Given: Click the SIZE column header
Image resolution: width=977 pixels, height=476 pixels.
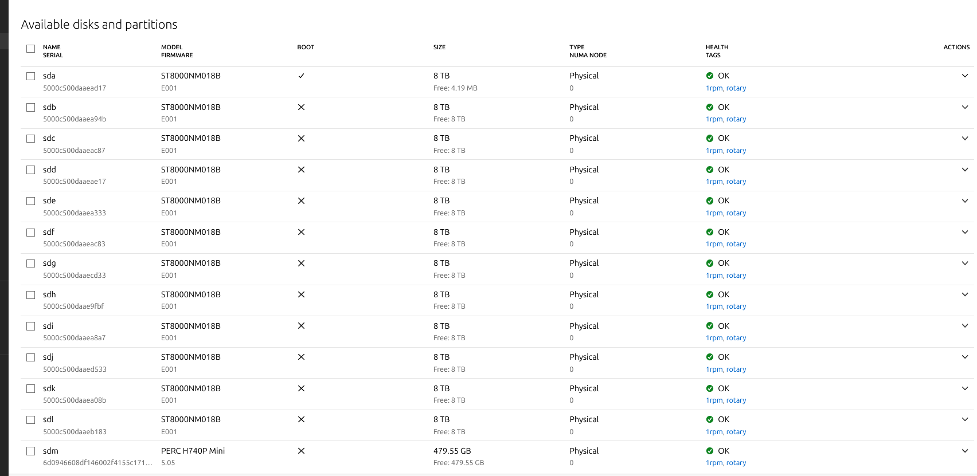Looking at the screenshot, I should pyautogui.click(x=439, y=47).
